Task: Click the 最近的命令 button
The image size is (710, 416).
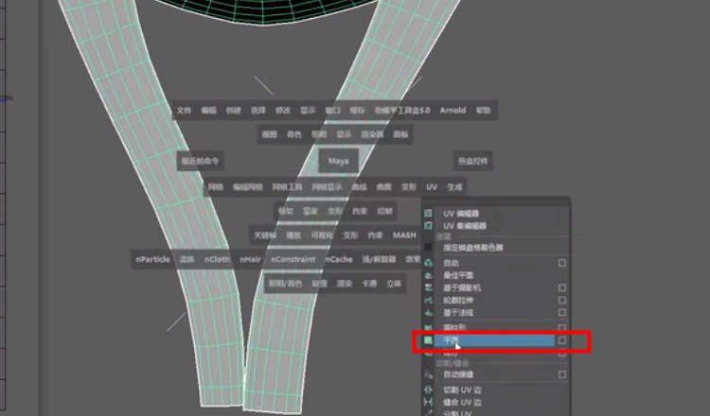Action: tap(200, 161)
